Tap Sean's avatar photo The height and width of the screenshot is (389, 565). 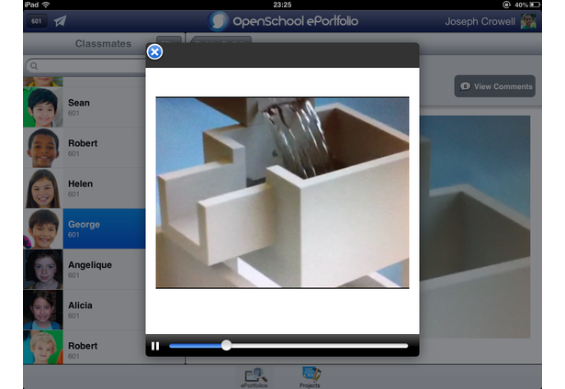pos(43,107)
